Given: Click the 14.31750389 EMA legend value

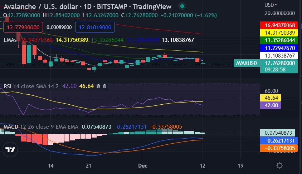Looking at the screenshot, I should click(x=72, y=40).
